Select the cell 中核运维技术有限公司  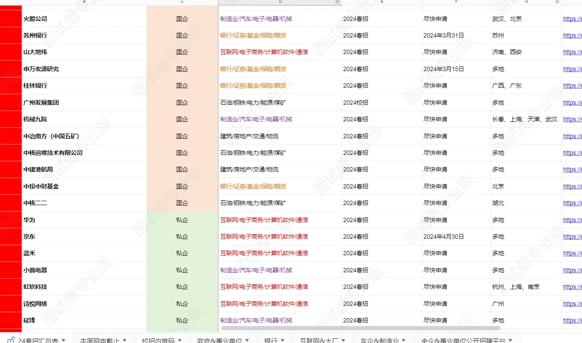[84, 153]
